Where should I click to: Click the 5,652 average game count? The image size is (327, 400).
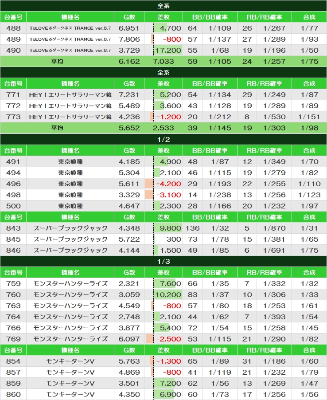click(129, 128)
